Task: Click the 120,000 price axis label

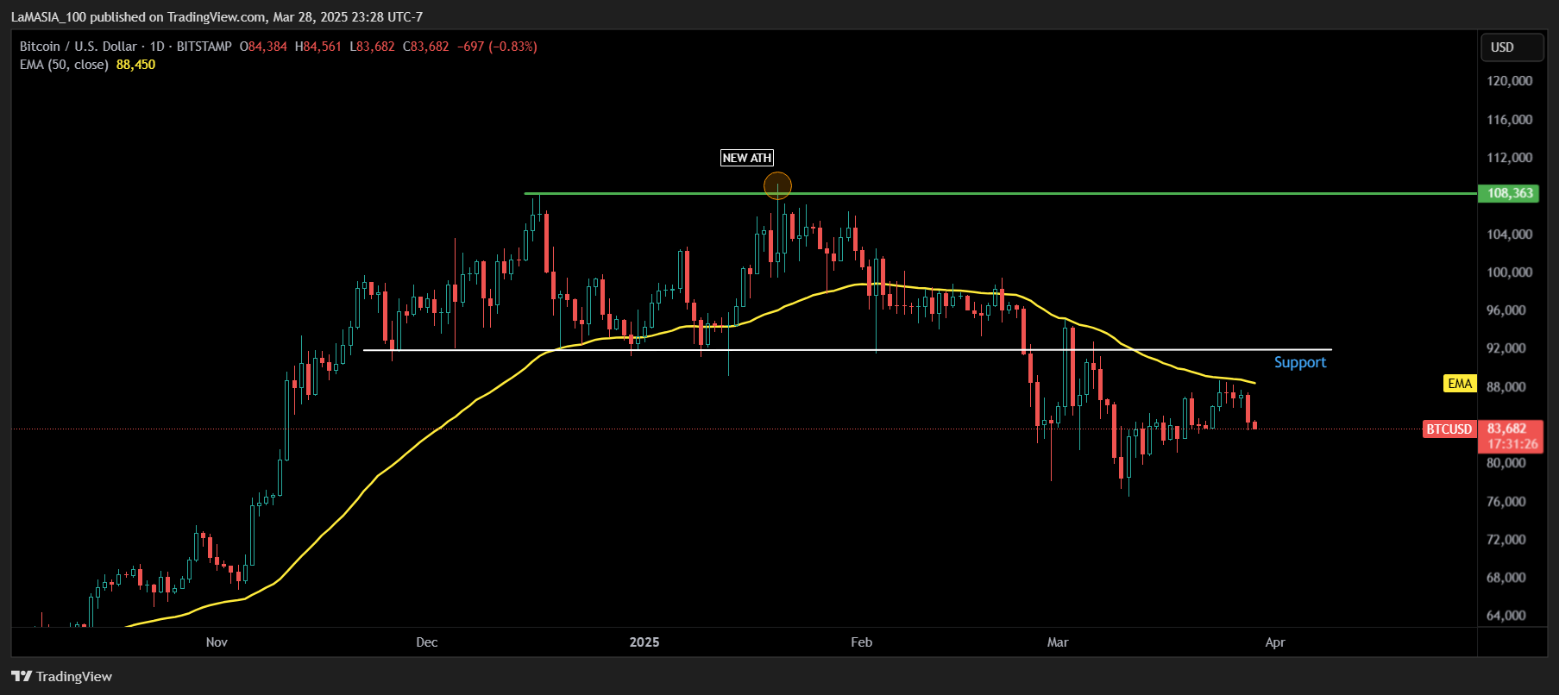Action: [1509, 81]
